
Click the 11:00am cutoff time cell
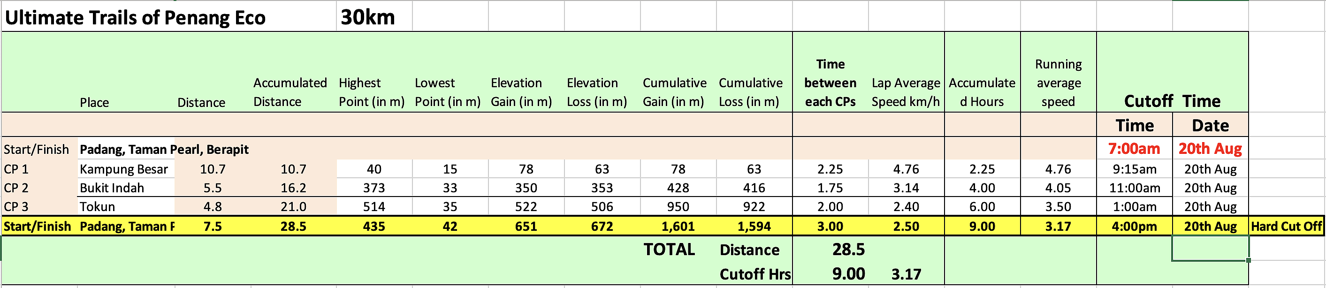click(x=1134, y=188)
